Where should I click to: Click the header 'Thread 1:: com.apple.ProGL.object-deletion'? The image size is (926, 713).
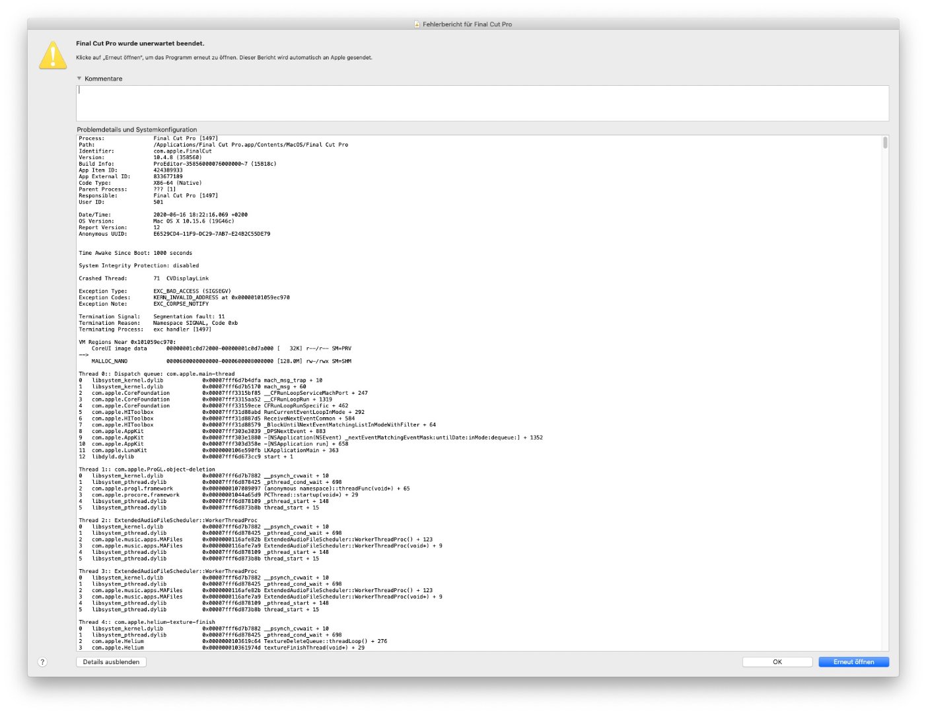[x=147, y=469]
